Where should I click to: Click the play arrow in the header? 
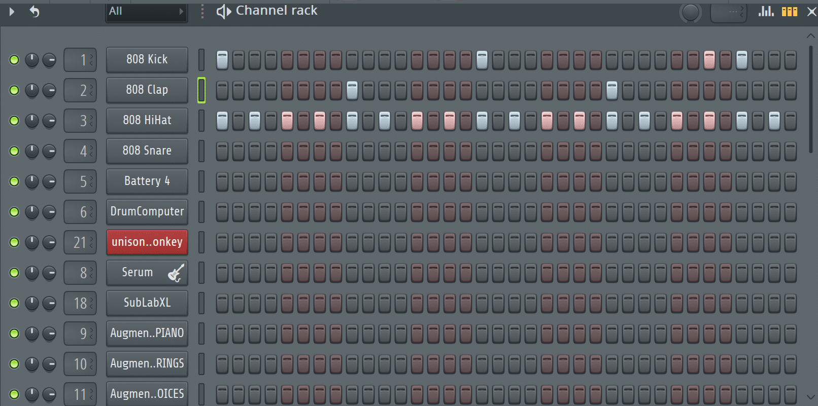12,11
